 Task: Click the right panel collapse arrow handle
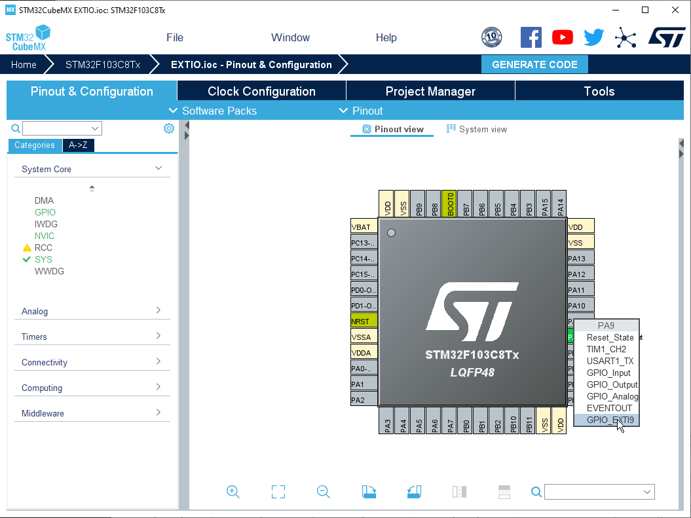point(681,143)
